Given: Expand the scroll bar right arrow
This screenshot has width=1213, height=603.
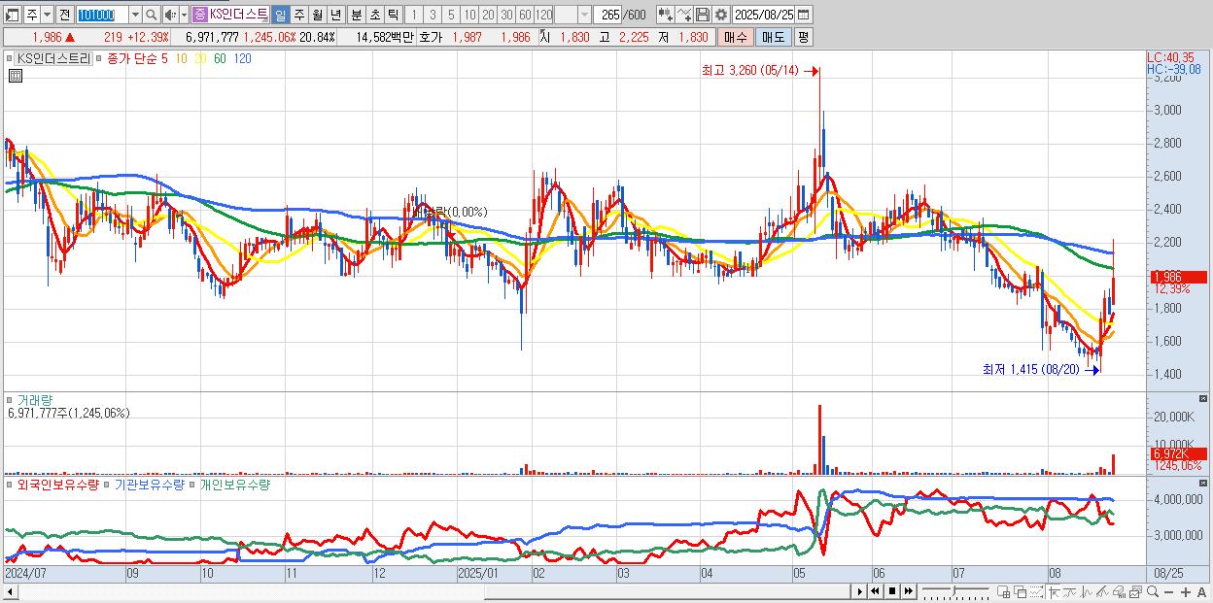Looking at the screenshot, I should [x=860, y=591].
